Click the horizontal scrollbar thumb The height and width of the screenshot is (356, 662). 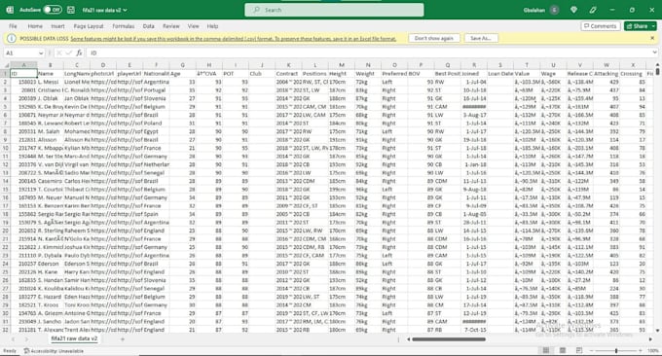pos(449,339)
